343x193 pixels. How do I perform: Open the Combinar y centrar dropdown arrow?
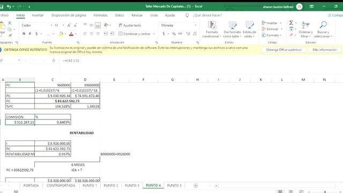click(154, 34)
